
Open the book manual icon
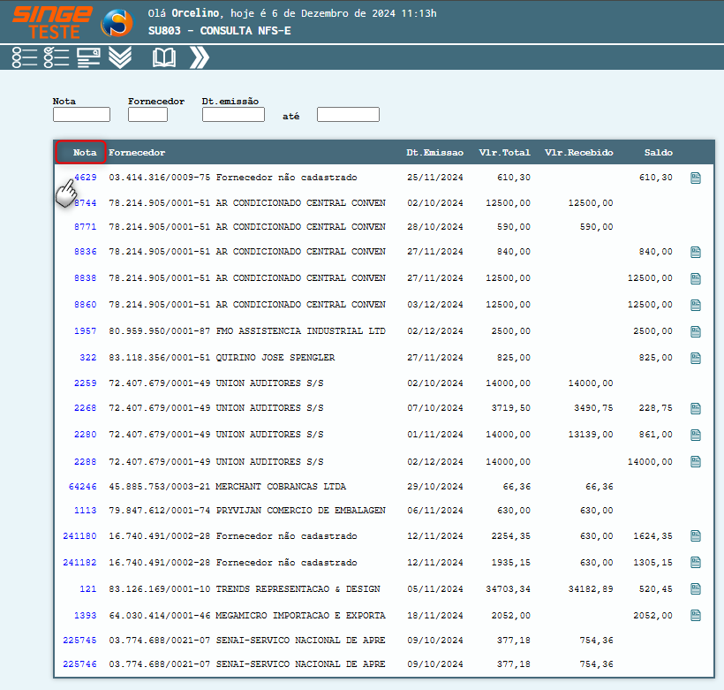(x=164, y=57)
